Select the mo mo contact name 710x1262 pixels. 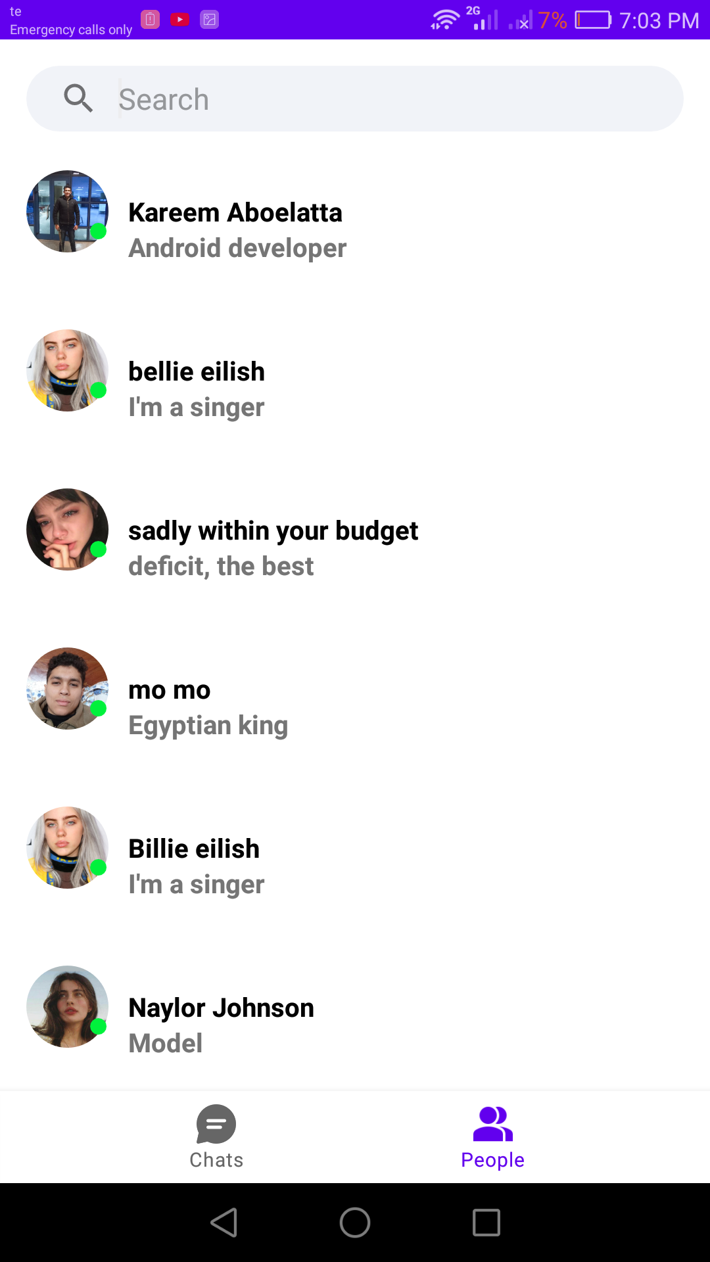coord(169,690)
